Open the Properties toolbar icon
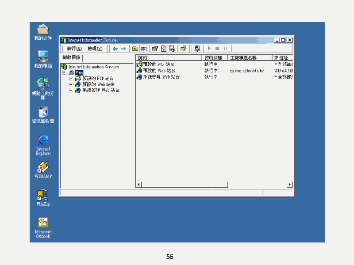 click(x=155, y=49)
